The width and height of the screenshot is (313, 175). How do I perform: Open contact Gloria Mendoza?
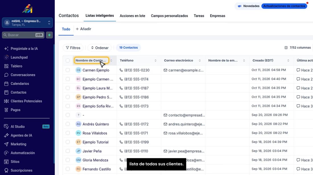click(95, 160)
